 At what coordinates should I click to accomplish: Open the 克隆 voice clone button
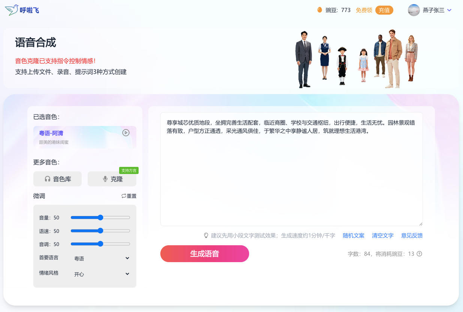tap(112, 179)
